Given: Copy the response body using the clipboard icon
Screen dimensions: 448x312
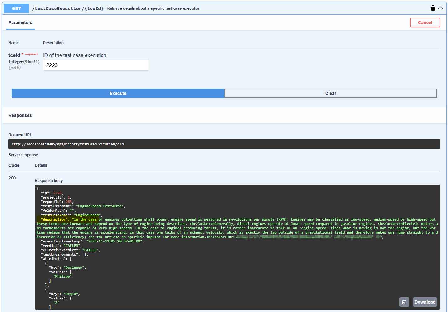Looking at the screenshot, I should [404, 302].
